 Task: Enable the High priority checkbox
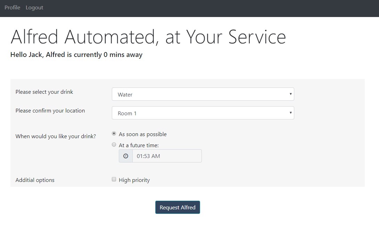point(114,179)
